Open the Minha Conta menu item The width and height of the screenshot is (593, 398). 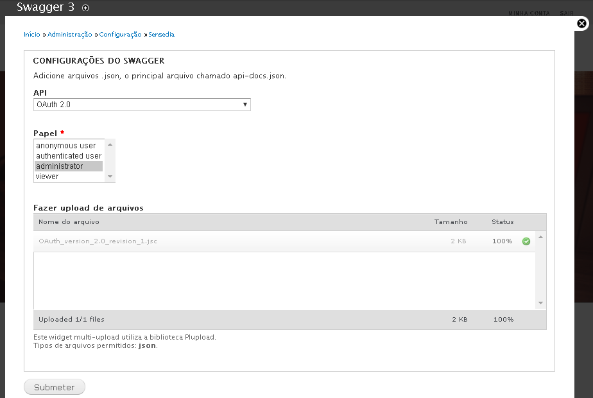point(529,13)
